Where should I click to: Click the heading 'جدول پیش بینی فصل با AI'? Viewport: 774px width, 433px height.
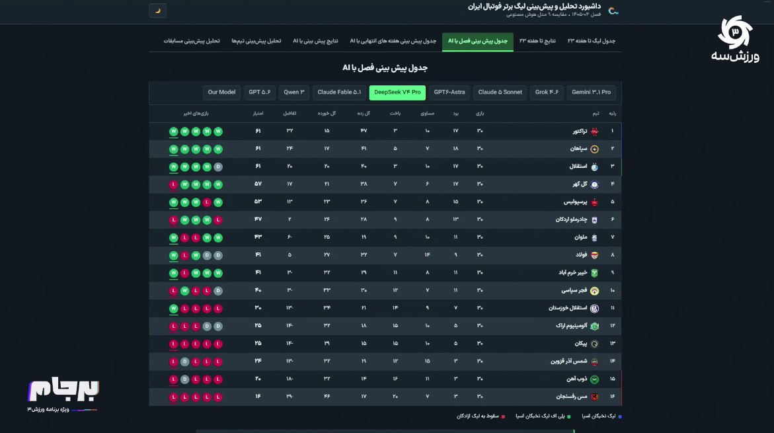pos(385,68)
